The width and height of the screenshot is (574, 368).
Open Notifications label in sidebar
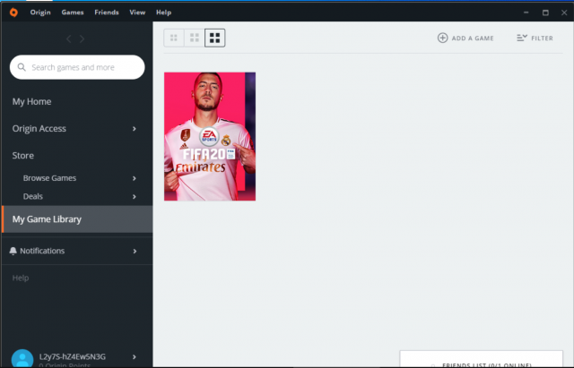click(42, 251)
